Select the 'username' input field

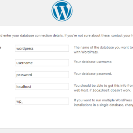(42, 63)
